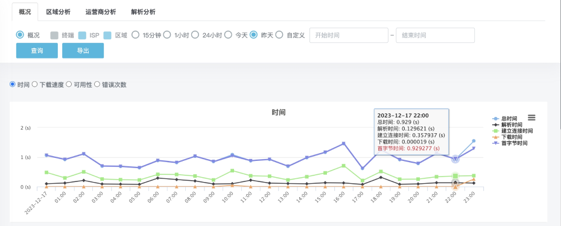Check the ISP checkbox
This screenshot has width=561, height=226.
point(82,35)
